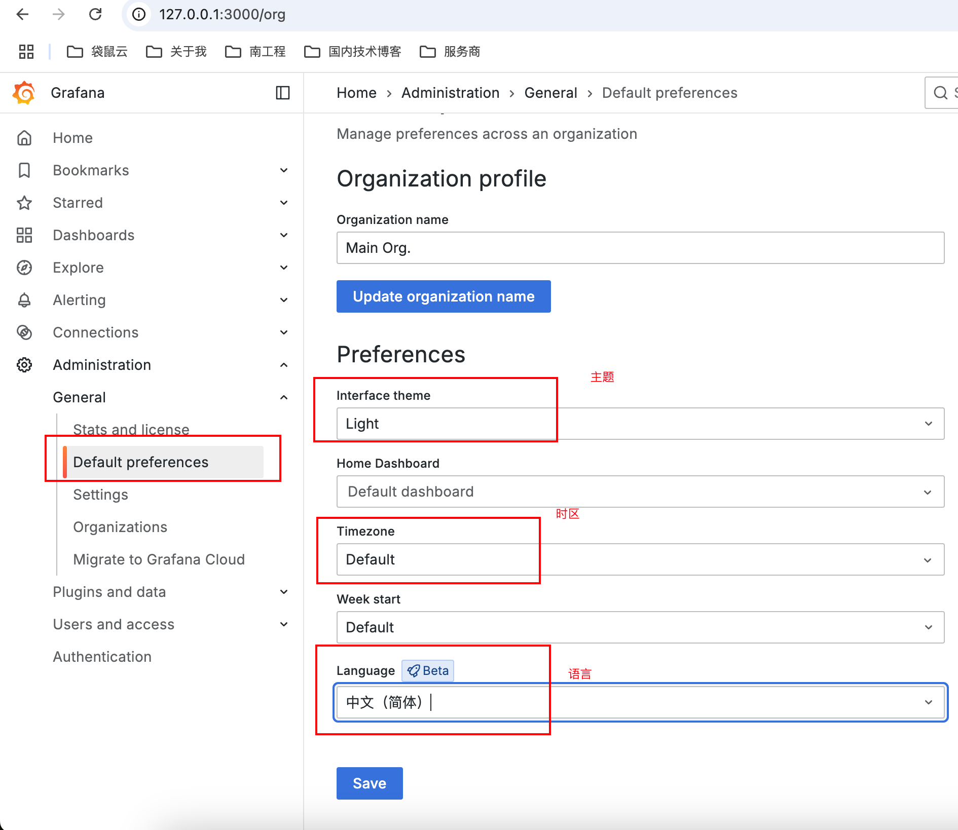Screen dimensions: 958x830
Task: Click the Alerting bell icon
Action: pos(24,300)
